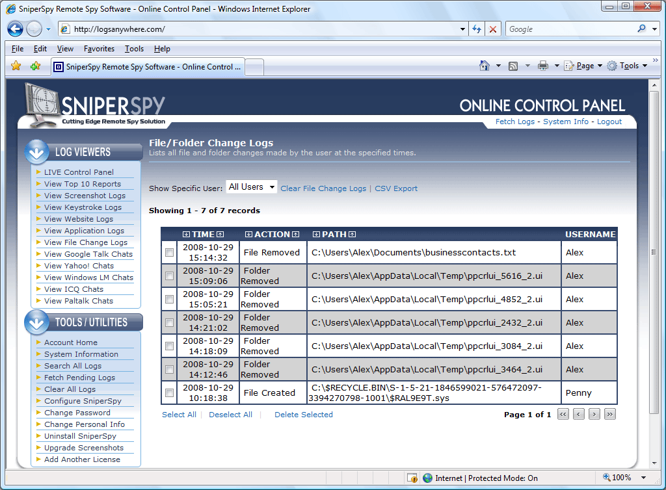Click Log Viewers blue arrow icon
The height and width of the screenshot is (490, 666).
pos(36,152)
